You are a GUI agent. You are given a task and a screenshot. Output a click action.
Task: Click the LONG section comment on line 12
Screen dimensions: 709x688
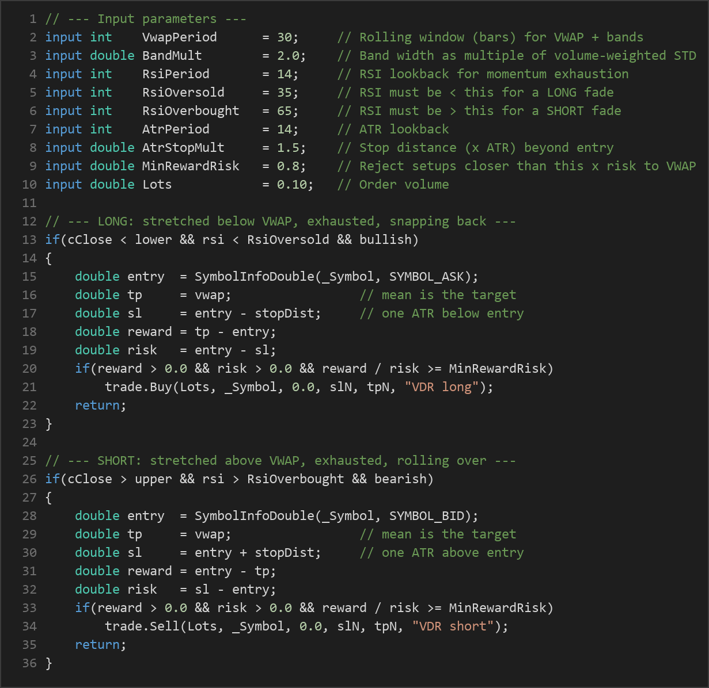click(280, 221)
